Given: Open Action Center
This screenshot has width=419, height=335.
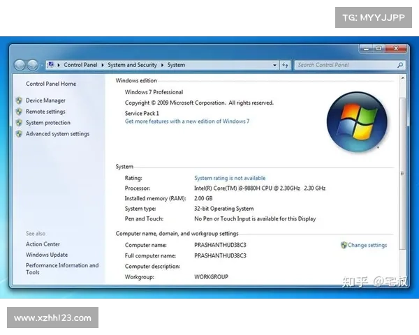Looking at the screenshot, I should click(x=43, y=244).
